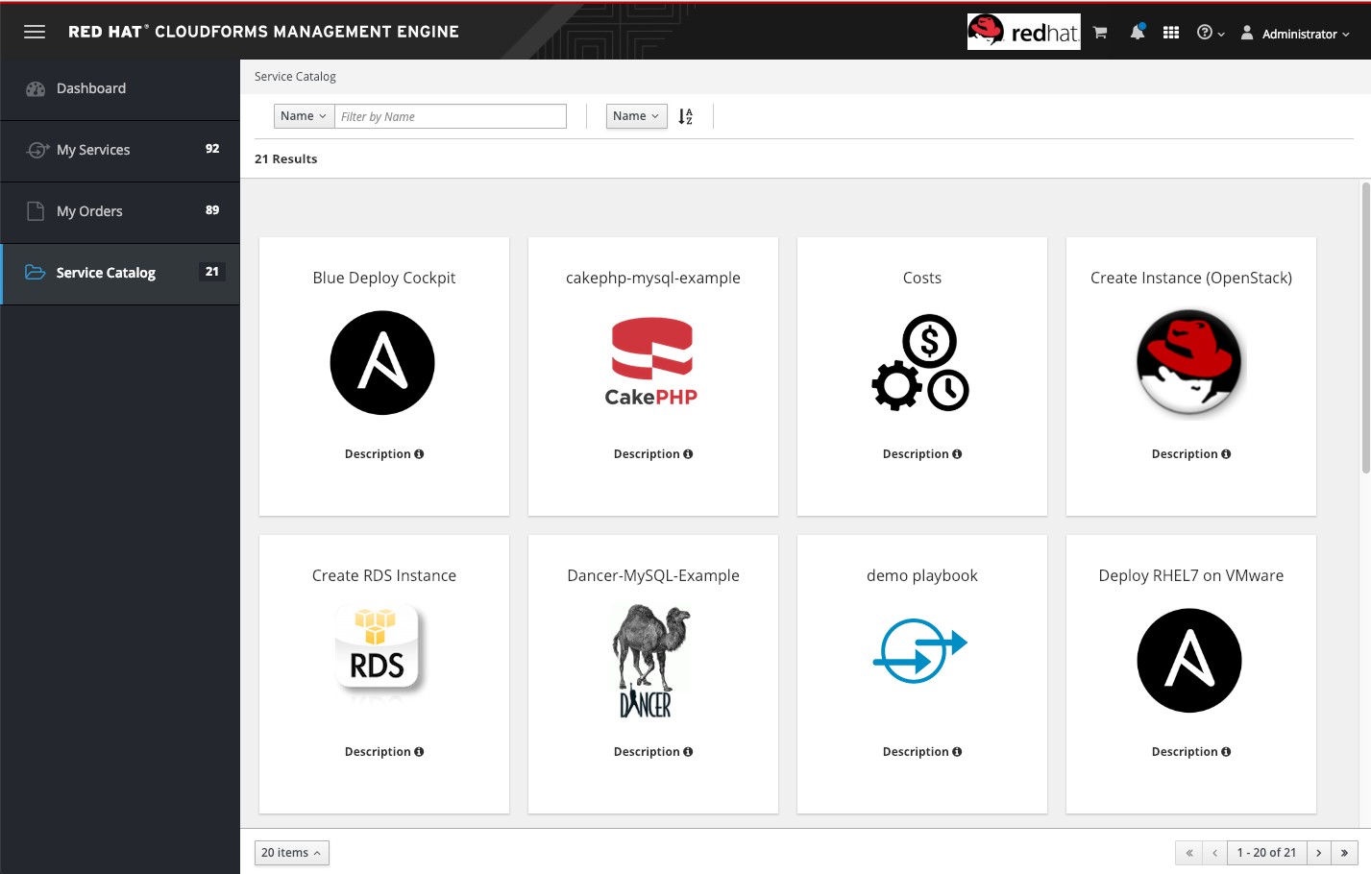The width and height of the screenshot is (1371, 874).
Task: Click the demo playbook title
Action: [x=922, y=575]
